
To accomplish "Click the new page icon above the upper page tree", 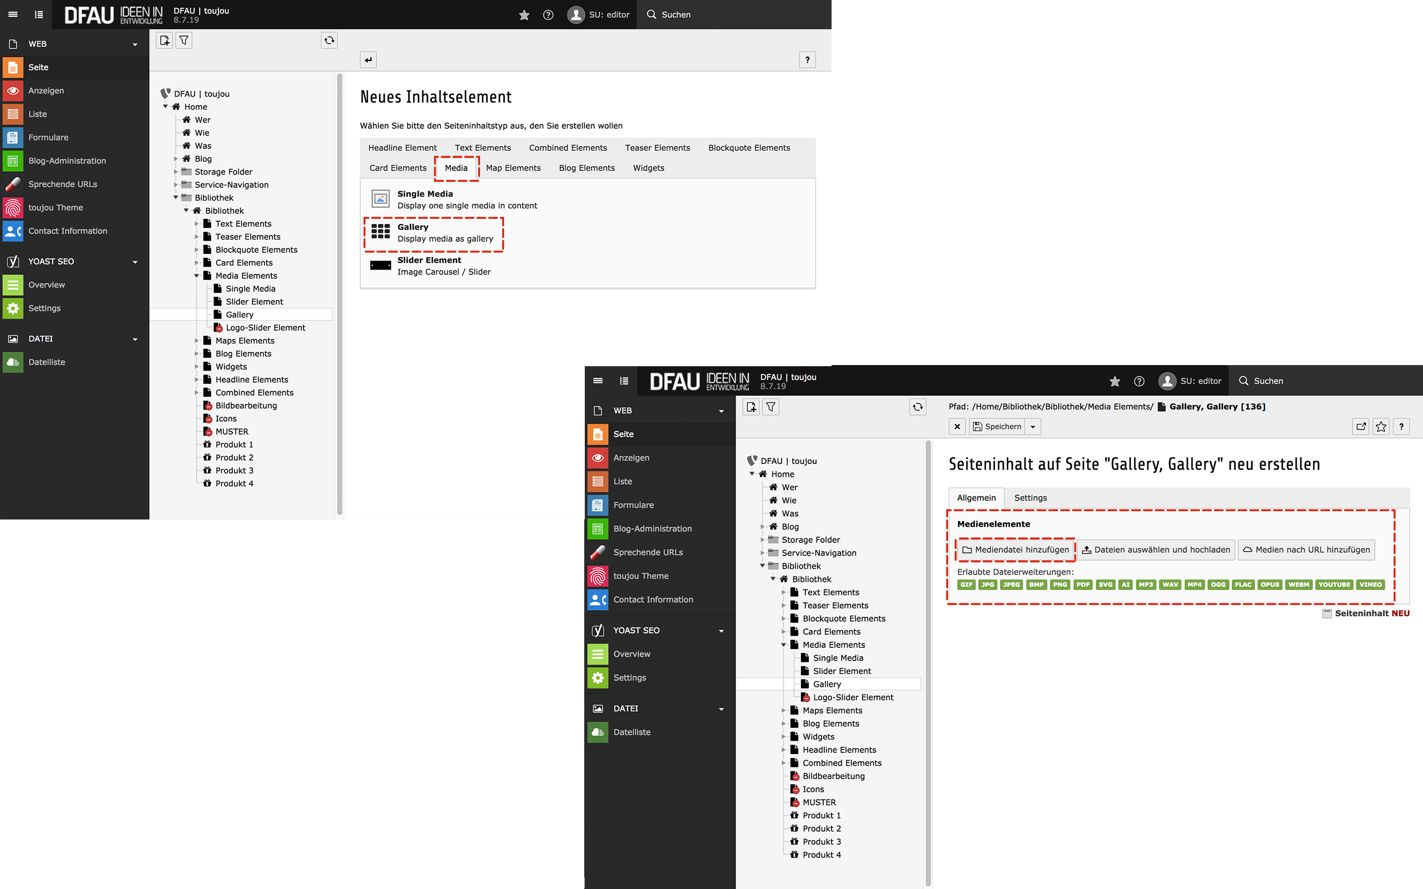I will pos(165,40).
